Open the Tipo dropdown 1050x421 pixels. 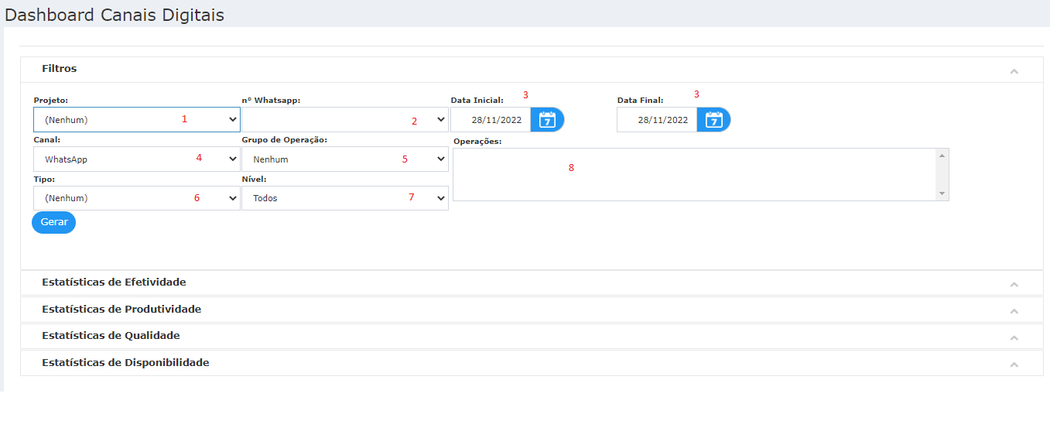(137, 198)
